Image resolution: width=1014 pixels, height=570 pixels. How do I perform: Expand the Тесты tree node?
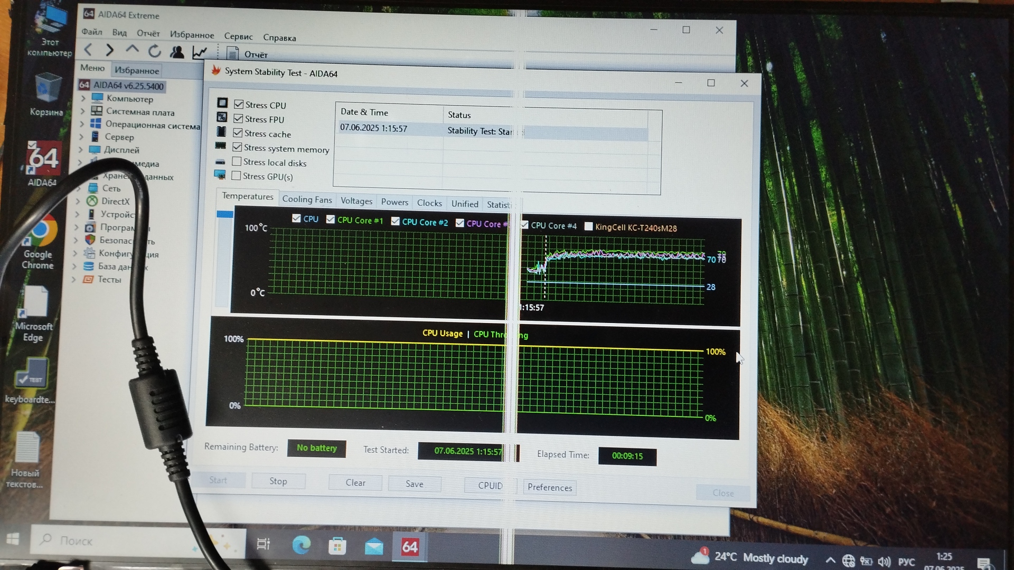point(74,279)
